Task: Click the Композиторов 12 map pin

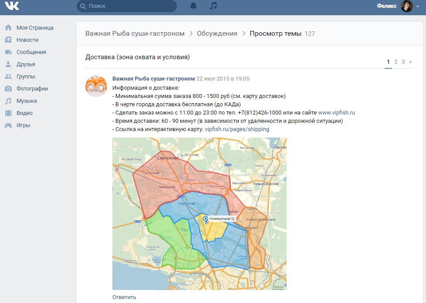Action: click(206, 219)
